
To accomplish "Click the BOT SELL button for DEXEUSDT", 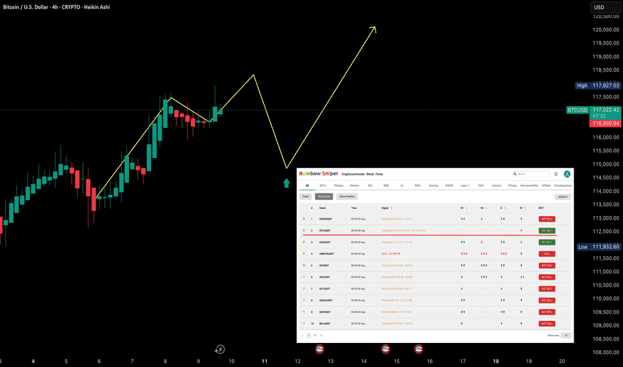I will coord(547,219).
